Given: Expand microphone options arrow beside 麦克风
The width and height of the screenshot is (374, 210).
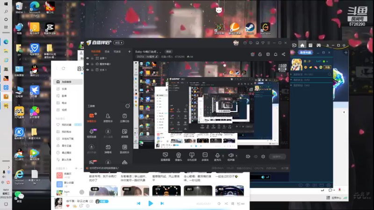Looking at the screenshot, I should (x=223, y=155).
